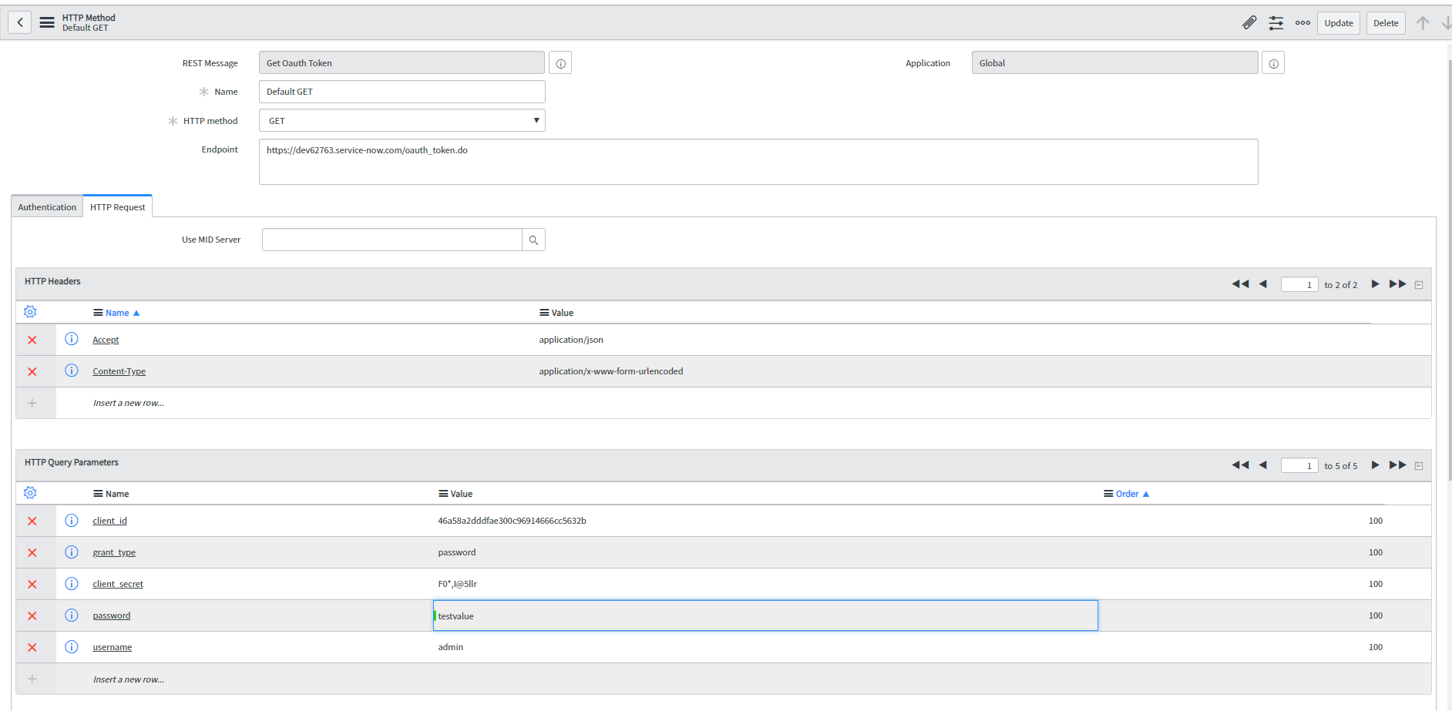Click the info icon beside the Application field
This screenshot has width=1452, height=711.
(x=1272, y=62)
